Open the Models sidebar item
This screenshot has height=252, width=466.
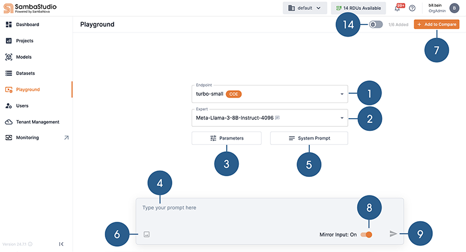(x=24, y=57)
